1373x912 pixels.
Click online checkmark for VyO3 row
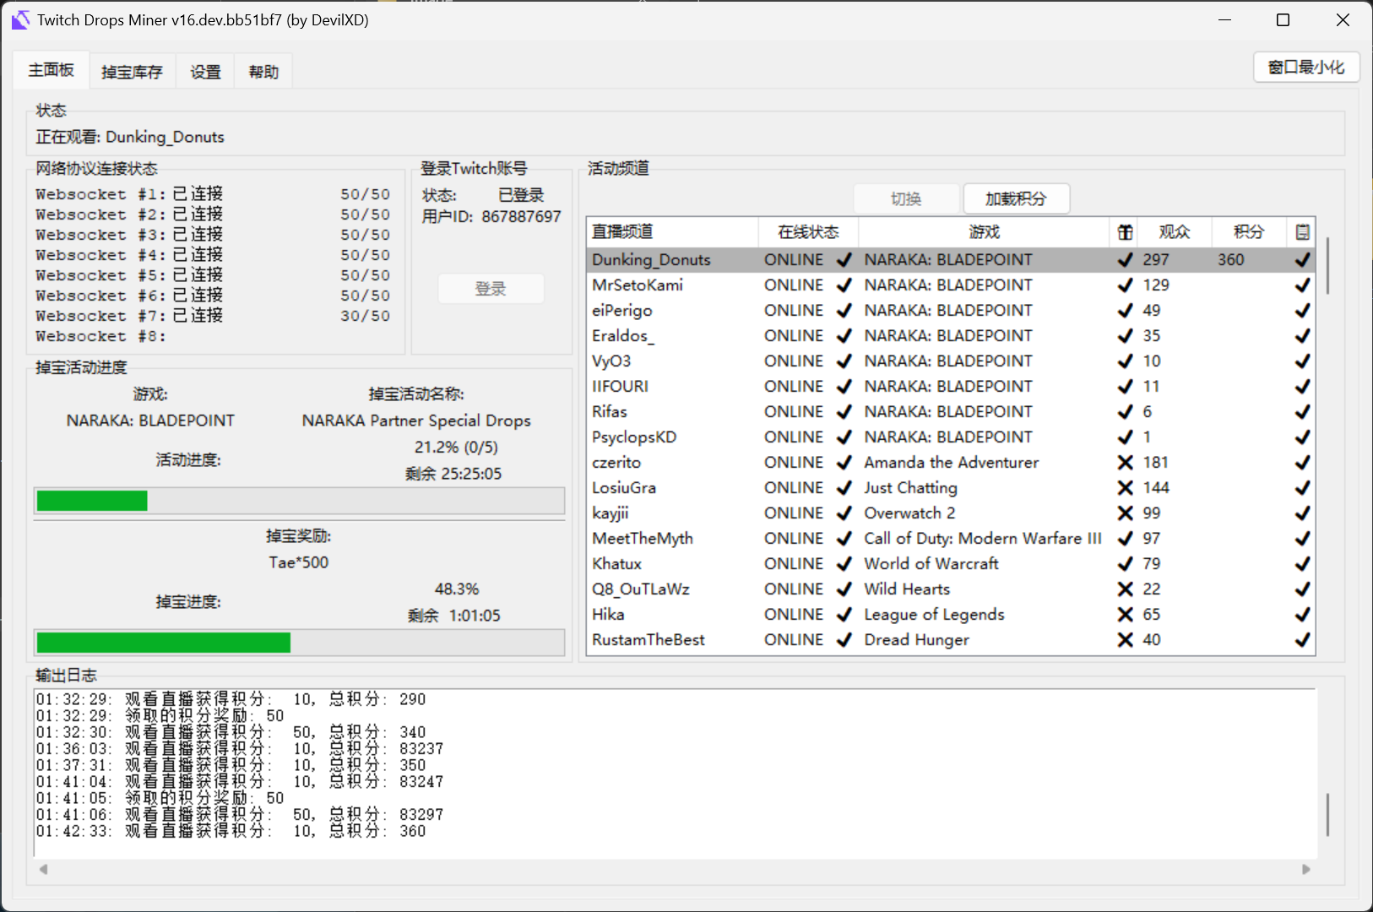pyautogui.click(x=844, y=361)
